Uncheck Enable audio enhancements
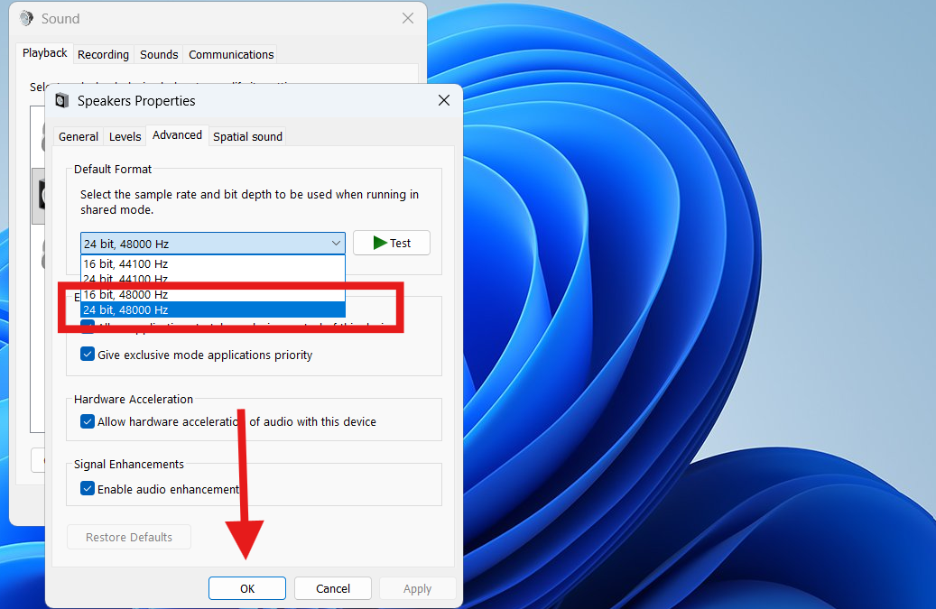The width and height of the screenshot is (936, 609). 88,489
